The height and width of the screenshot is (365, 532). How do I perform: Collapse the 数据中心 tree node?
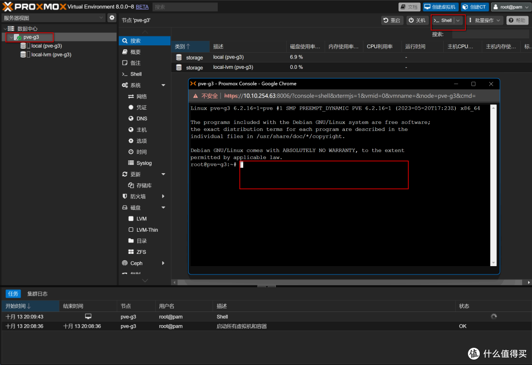pyautogui.click(x=5, y=29)
